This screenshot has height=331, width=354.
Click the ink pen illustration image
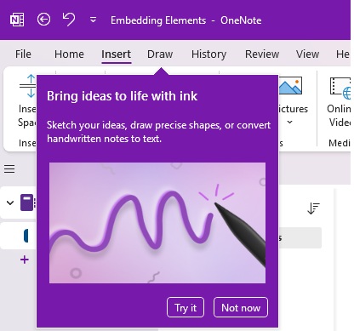[x=157, y=223]
